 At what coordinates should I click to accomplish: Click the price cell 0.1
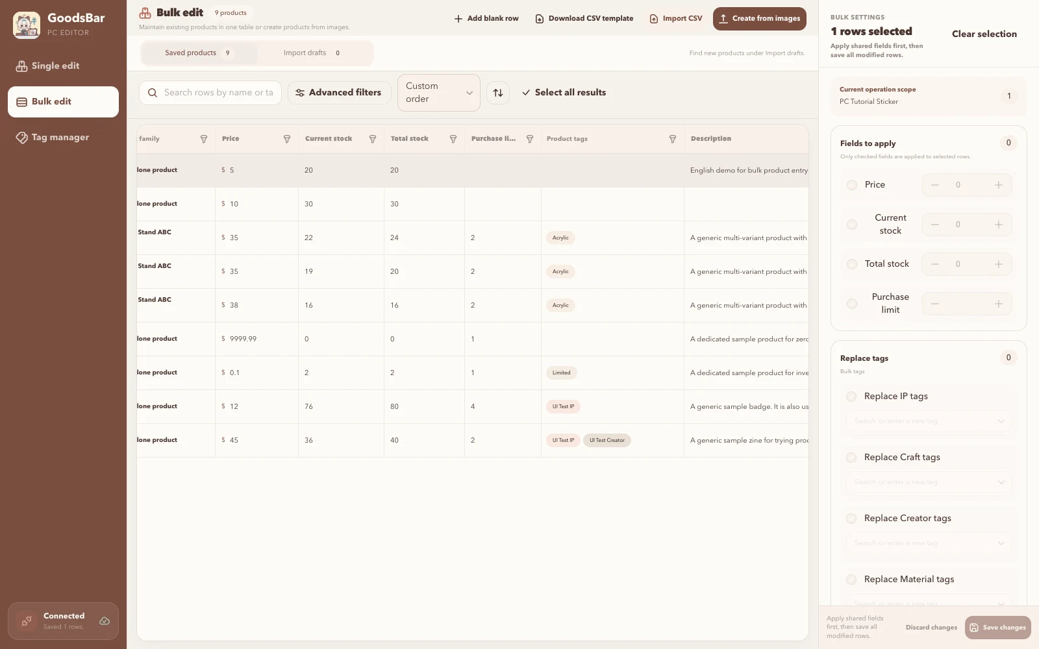(257, 373)
